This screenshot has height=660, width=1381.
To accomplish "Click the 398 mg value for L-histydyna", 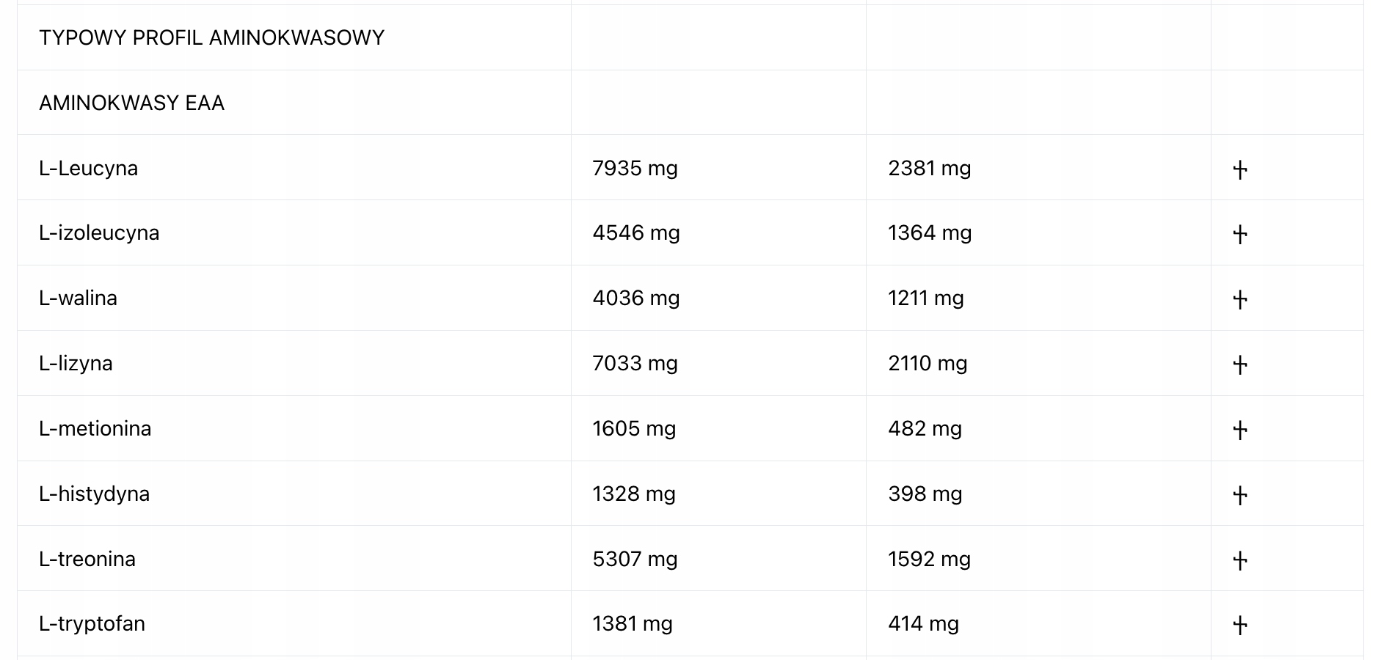I will [x=925, y=494].
